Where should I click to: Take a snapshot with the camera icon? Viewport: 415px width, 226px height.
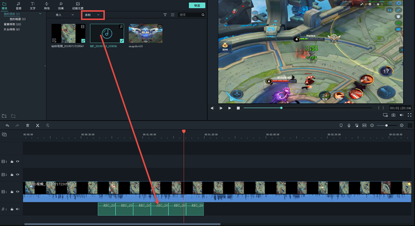click(393, 115)
